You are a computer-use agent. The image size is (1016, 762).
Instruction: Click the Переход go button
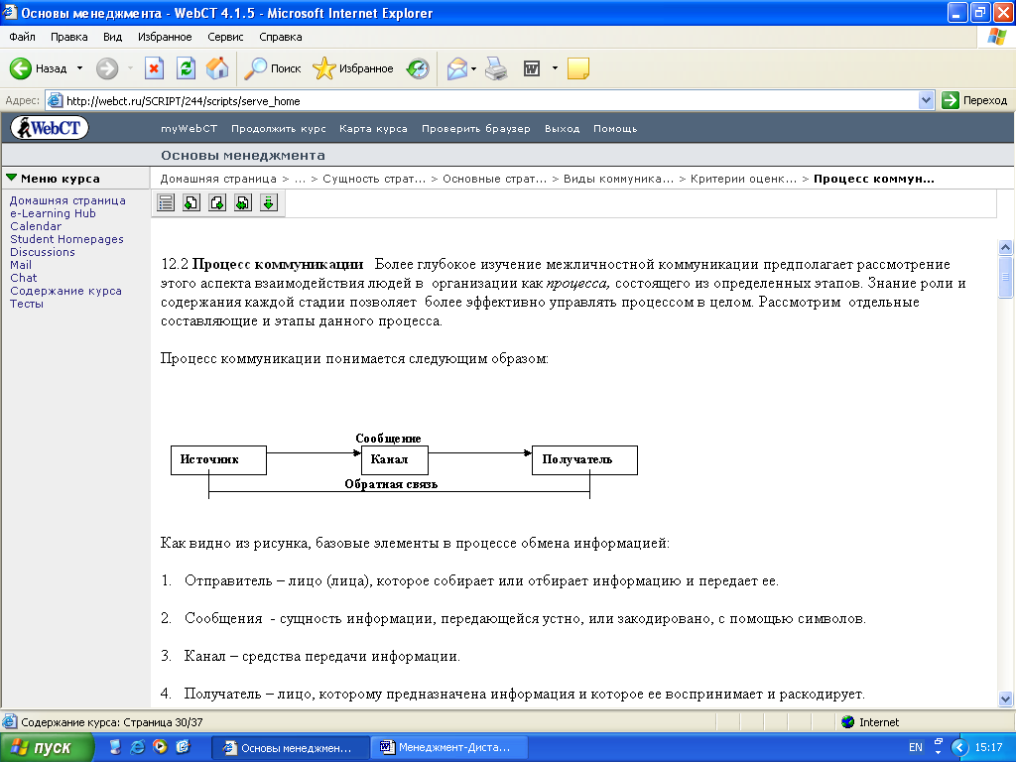[974, 100]
